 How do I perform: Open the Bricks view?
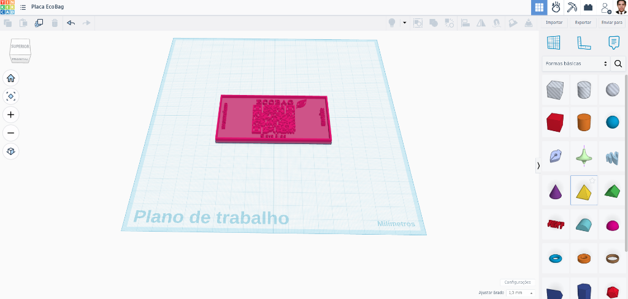coord(588,7)
